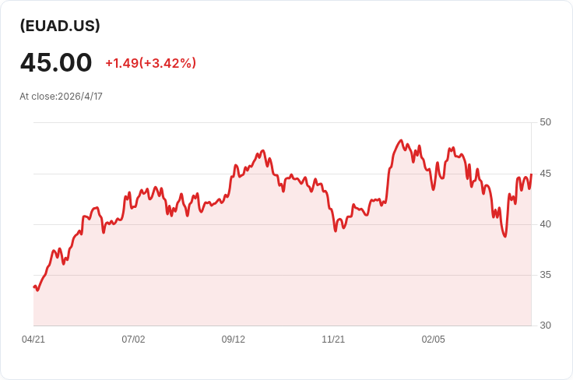The height and width of the screenshot is (380, 573).
Task: Click the 35 price axis label
Action: coord(545,275)
